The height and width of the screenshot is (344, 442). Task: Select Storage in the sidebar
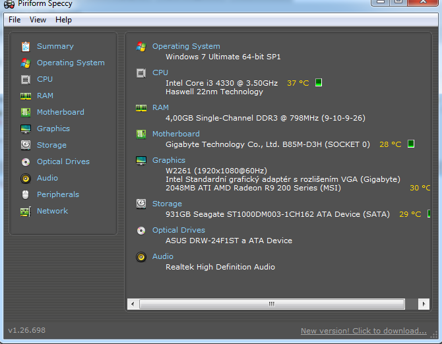(x=51, y=145)
